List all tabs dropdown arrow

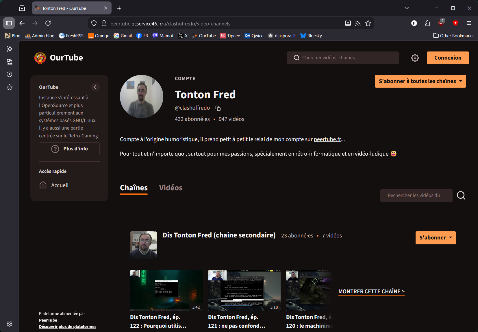406,8
